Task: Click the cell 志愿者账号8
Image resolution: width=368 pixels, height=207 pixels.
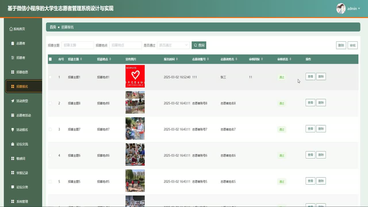Action: [200, 103]
